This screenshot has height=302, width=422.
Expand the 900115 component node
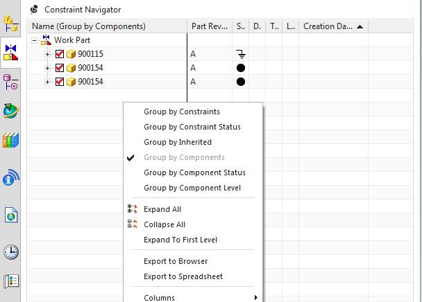point(47,54)
